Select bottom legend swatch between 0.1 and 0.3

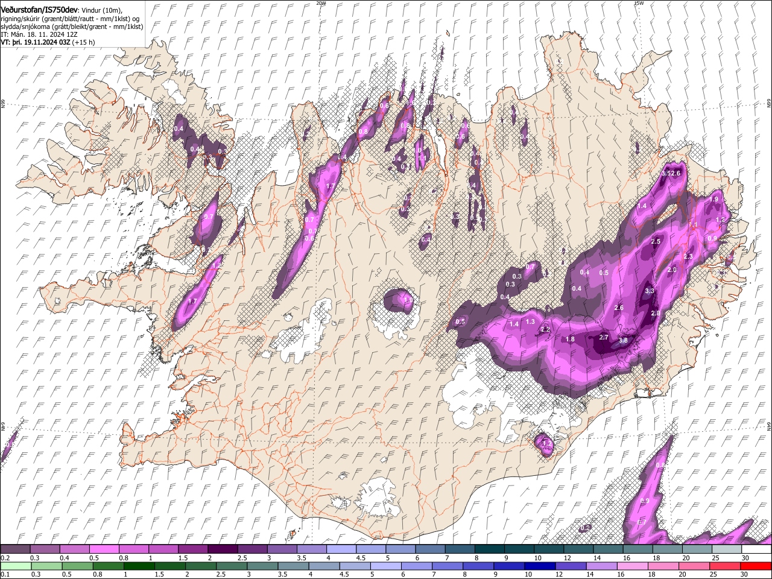16,566
